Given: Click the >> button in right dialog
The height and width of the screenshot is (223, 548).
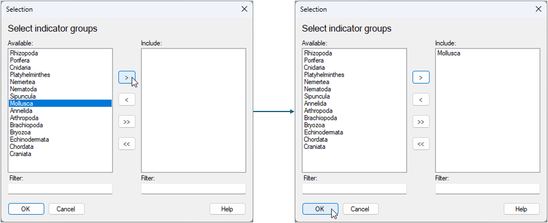Looking at the screenshot, I should click(x=421, y=122).
